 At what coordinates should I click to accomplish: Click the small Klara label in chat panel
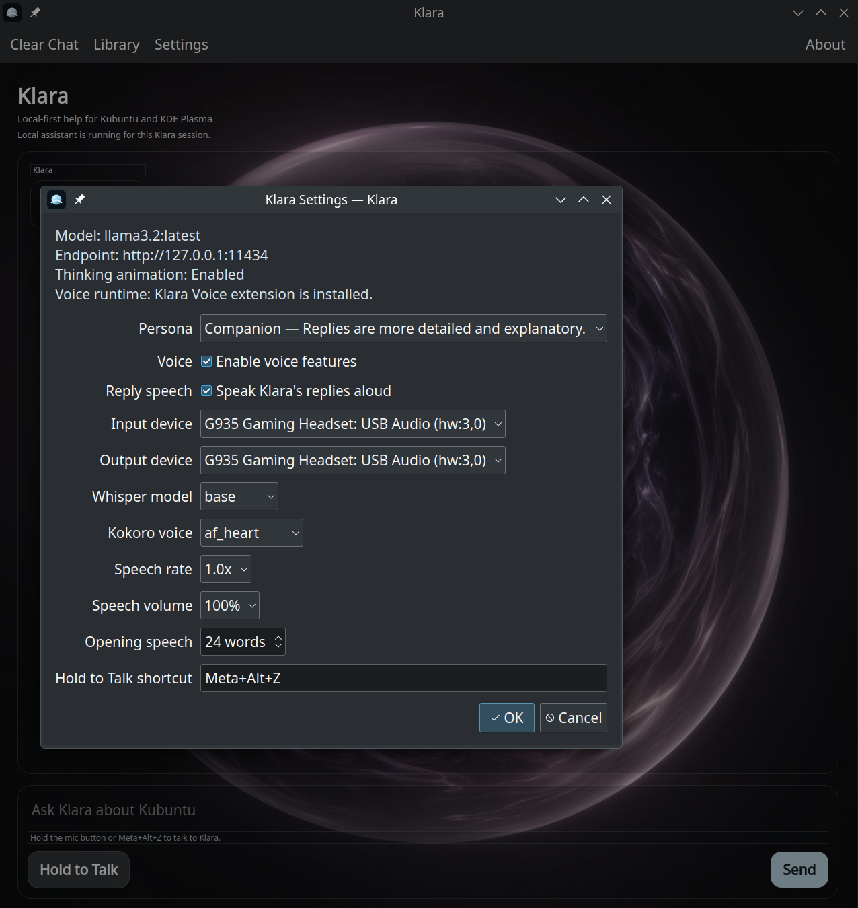(42, 170)
